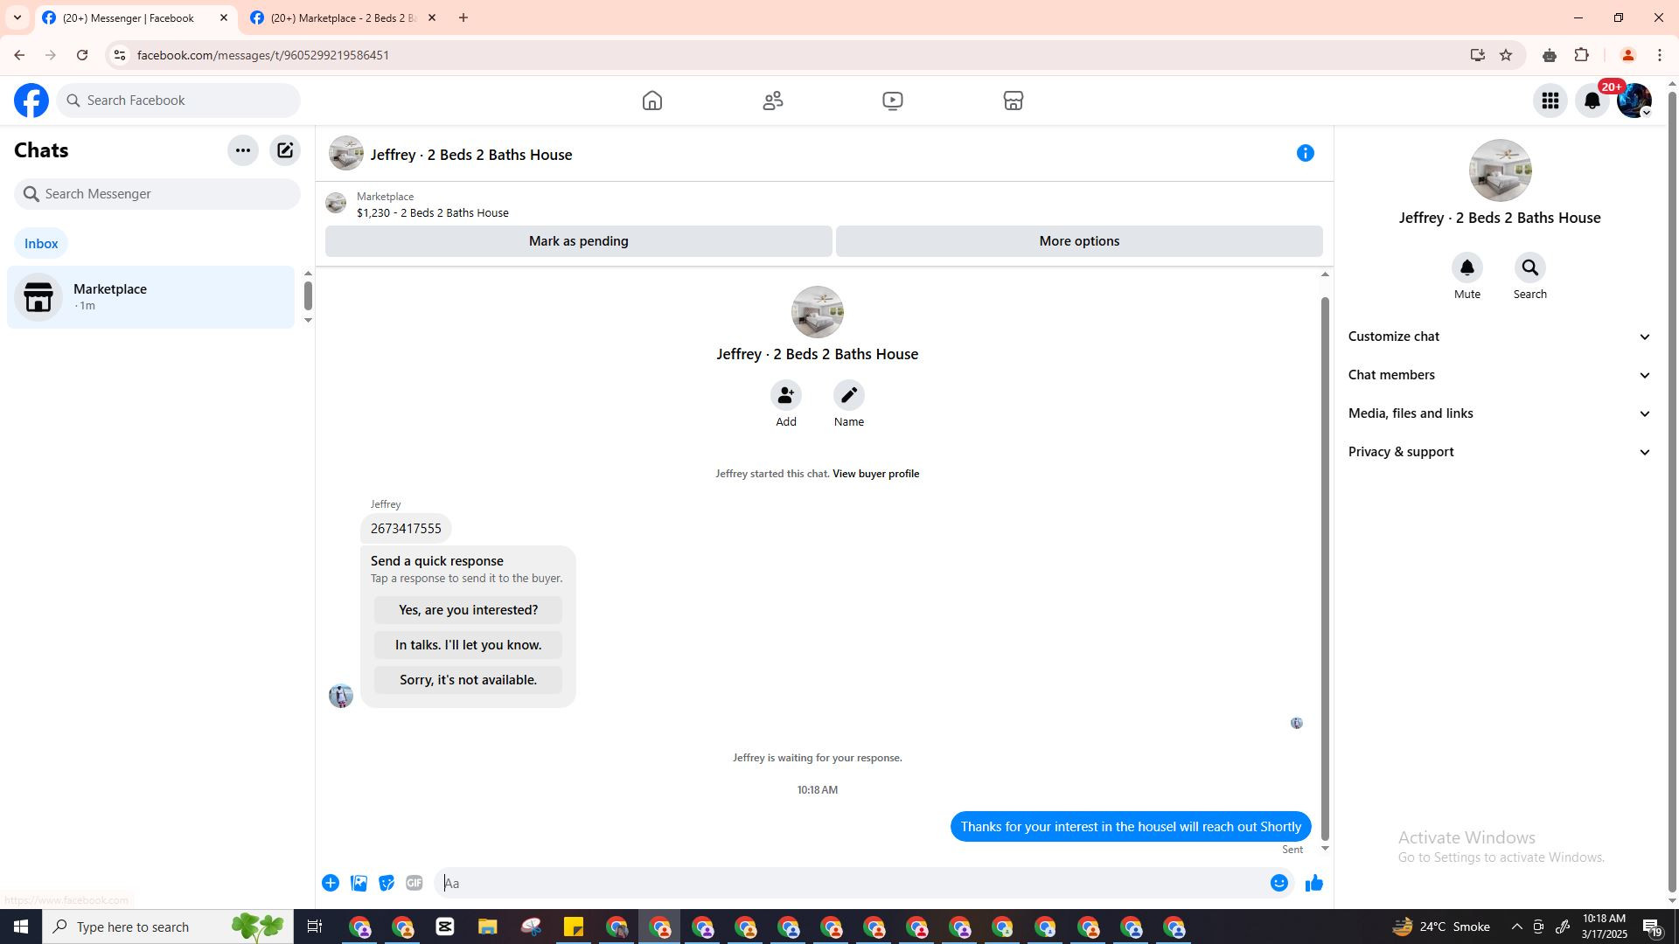Click the Search Messenger field
Viewport: 1679px width, 944px height.
[x=157, y=194]
